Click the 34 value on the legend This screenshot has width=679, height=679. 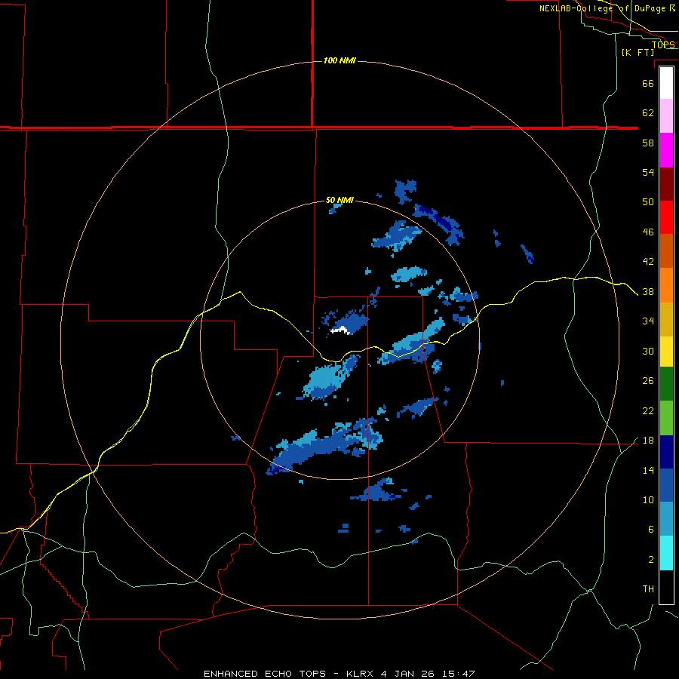coord(648,321)
